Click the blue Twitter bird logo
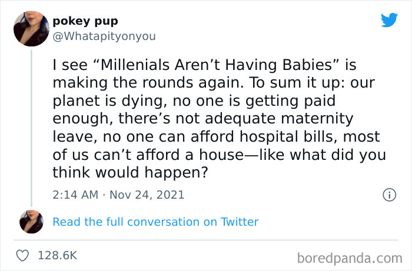 tap(389, 20)
